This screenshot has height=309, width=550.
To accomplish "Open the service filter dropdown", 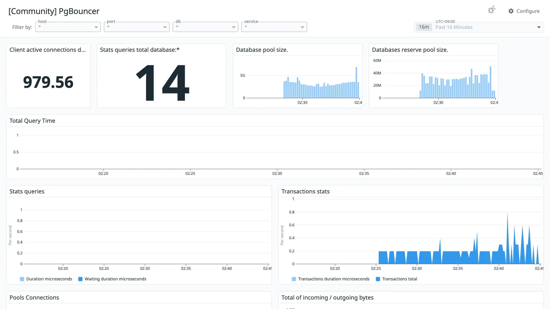I will coord(274,27).
